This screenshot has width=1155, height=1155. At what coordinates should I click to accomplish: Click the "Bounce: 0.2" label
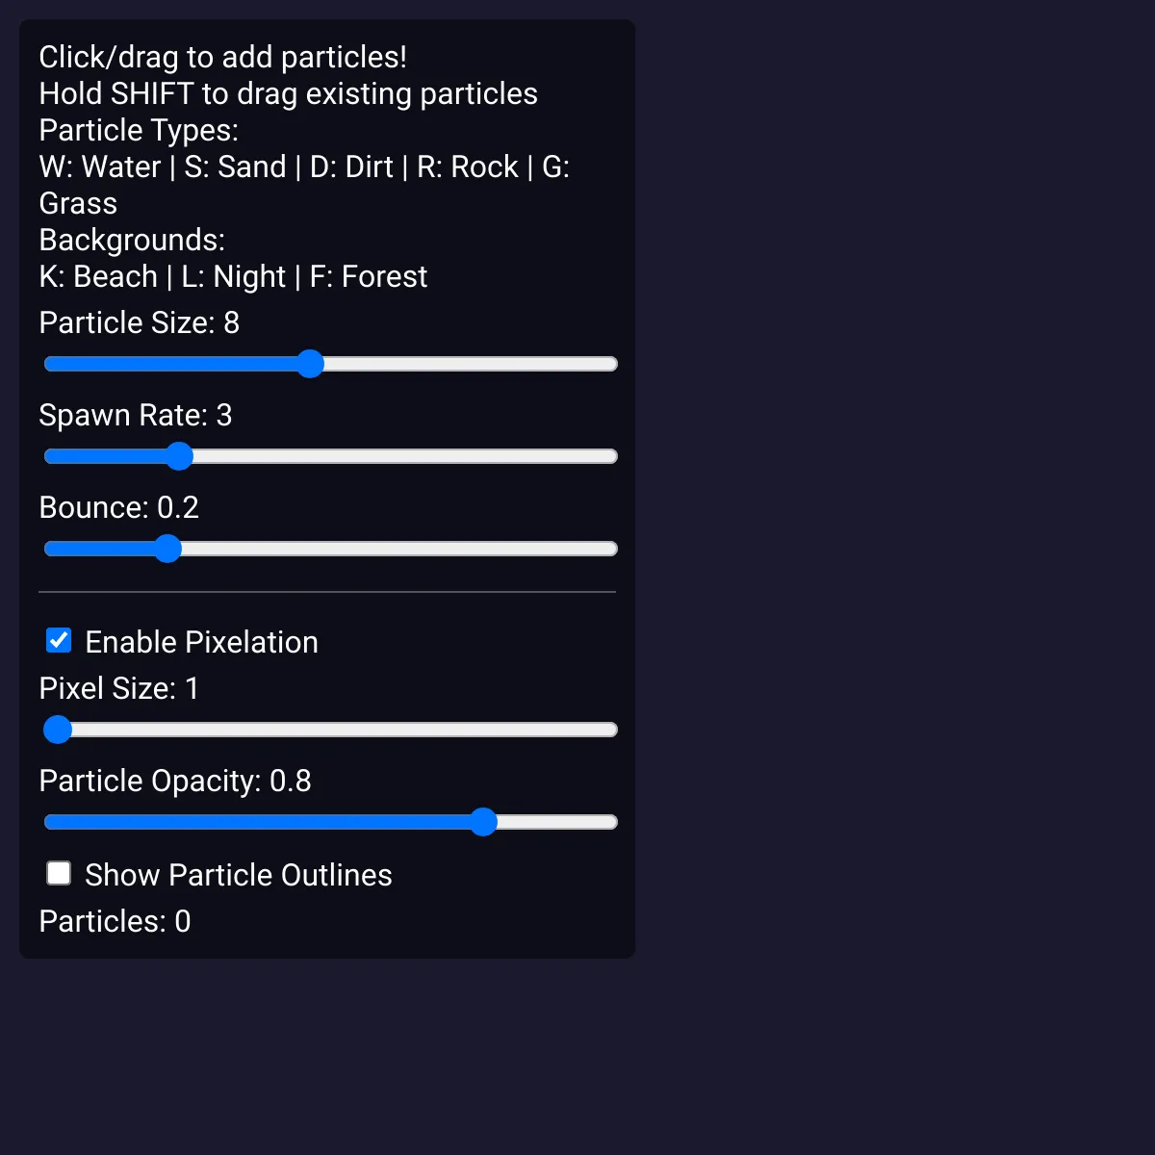(x=118, y=508)
